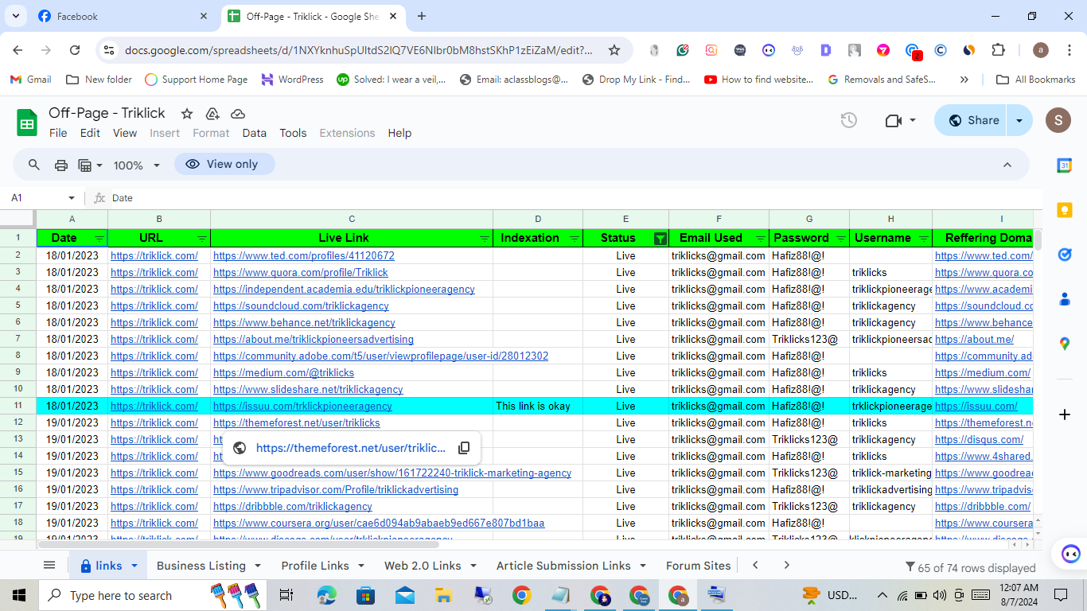The height and width of the screenshot is (611, 1087).
Task: Open the Name box dropdown arrow
Action: click(x=72, y=198)
